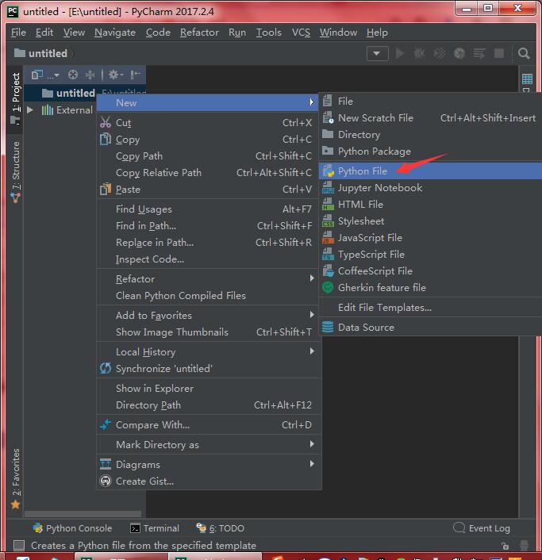The image size is (542, 560).
Task: Choose Find in Path option
Action: (x=208, y=226)
